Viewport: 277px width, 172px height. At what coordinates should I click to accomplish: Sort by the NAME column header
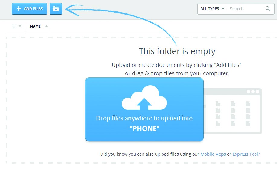[35, 26]
